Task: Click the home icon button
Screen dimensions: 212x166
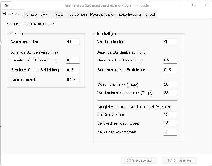Action: [6, 5]
